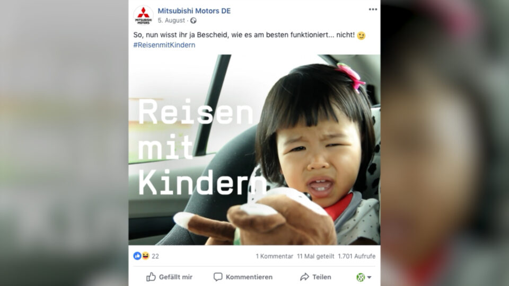This screenshot has width=509, height=286.
Task: Play the Reisen mit Kindern video
Action: point(254,149)
